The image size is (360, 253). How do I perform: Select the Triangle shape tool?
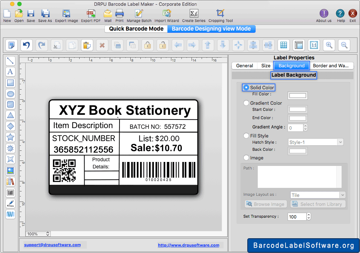[x=10, y=116]
